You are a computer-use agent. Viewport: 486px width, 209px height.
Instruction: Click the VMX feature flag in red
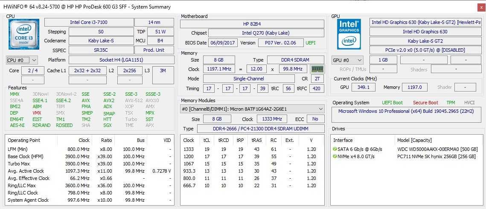click(x=37, y=113)
